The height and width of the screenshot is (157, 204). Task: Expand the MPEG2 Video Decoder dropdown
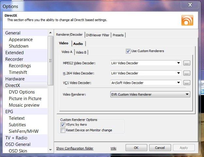click(179, 63)
